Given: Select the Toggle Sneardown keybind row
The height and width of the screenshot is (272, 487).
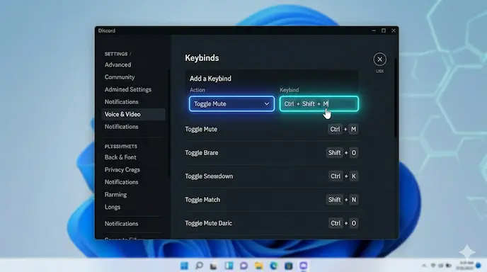Looking at the screenshot, I should (x=271, y=176).
